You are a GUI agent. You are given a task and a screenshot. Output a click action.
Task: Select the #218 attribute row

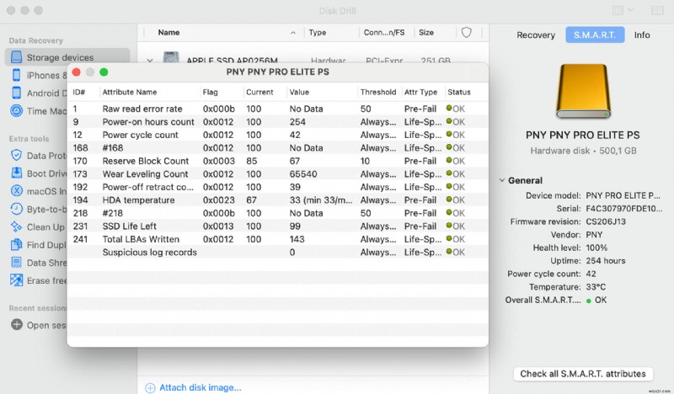(x=278, y=213)
